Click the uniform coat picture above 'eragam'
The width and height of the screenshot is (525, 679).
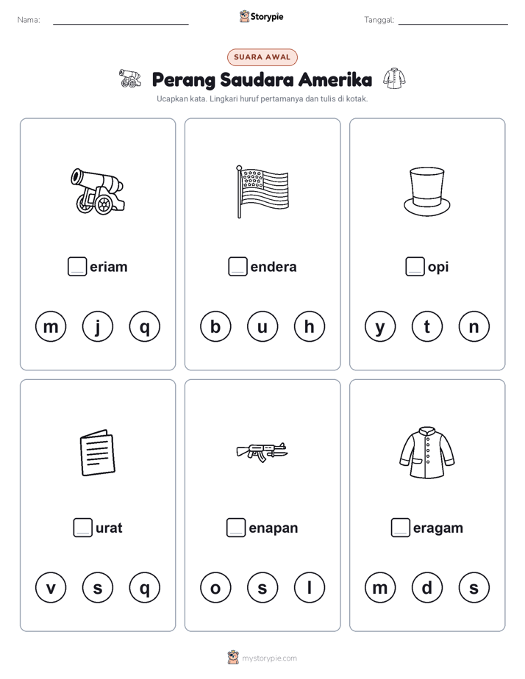[x=427, y=453]
